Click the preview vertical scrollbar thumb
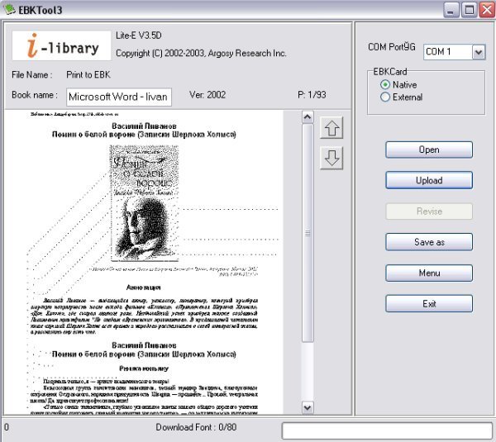This screenshot has width=496, height=442. 308,233
